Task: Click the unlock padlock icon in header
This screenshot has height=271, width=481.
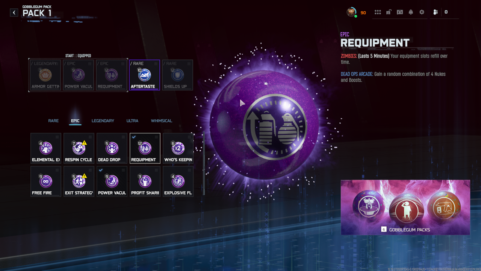Action: tap(389, 12)
